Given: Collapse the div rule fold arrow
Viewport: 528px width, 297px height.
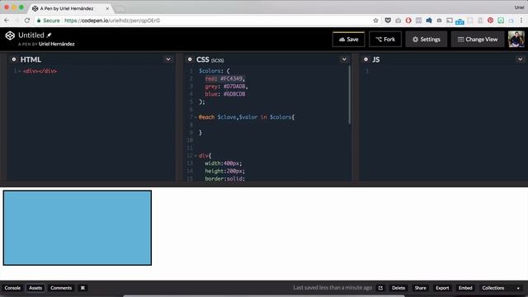Looking at the screenshot, I should point(196,156).
